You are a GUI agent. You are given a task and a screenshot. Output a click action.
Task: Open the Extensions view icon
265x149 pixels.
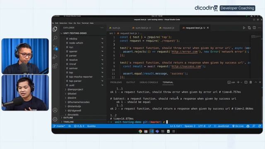click(55, 66)
